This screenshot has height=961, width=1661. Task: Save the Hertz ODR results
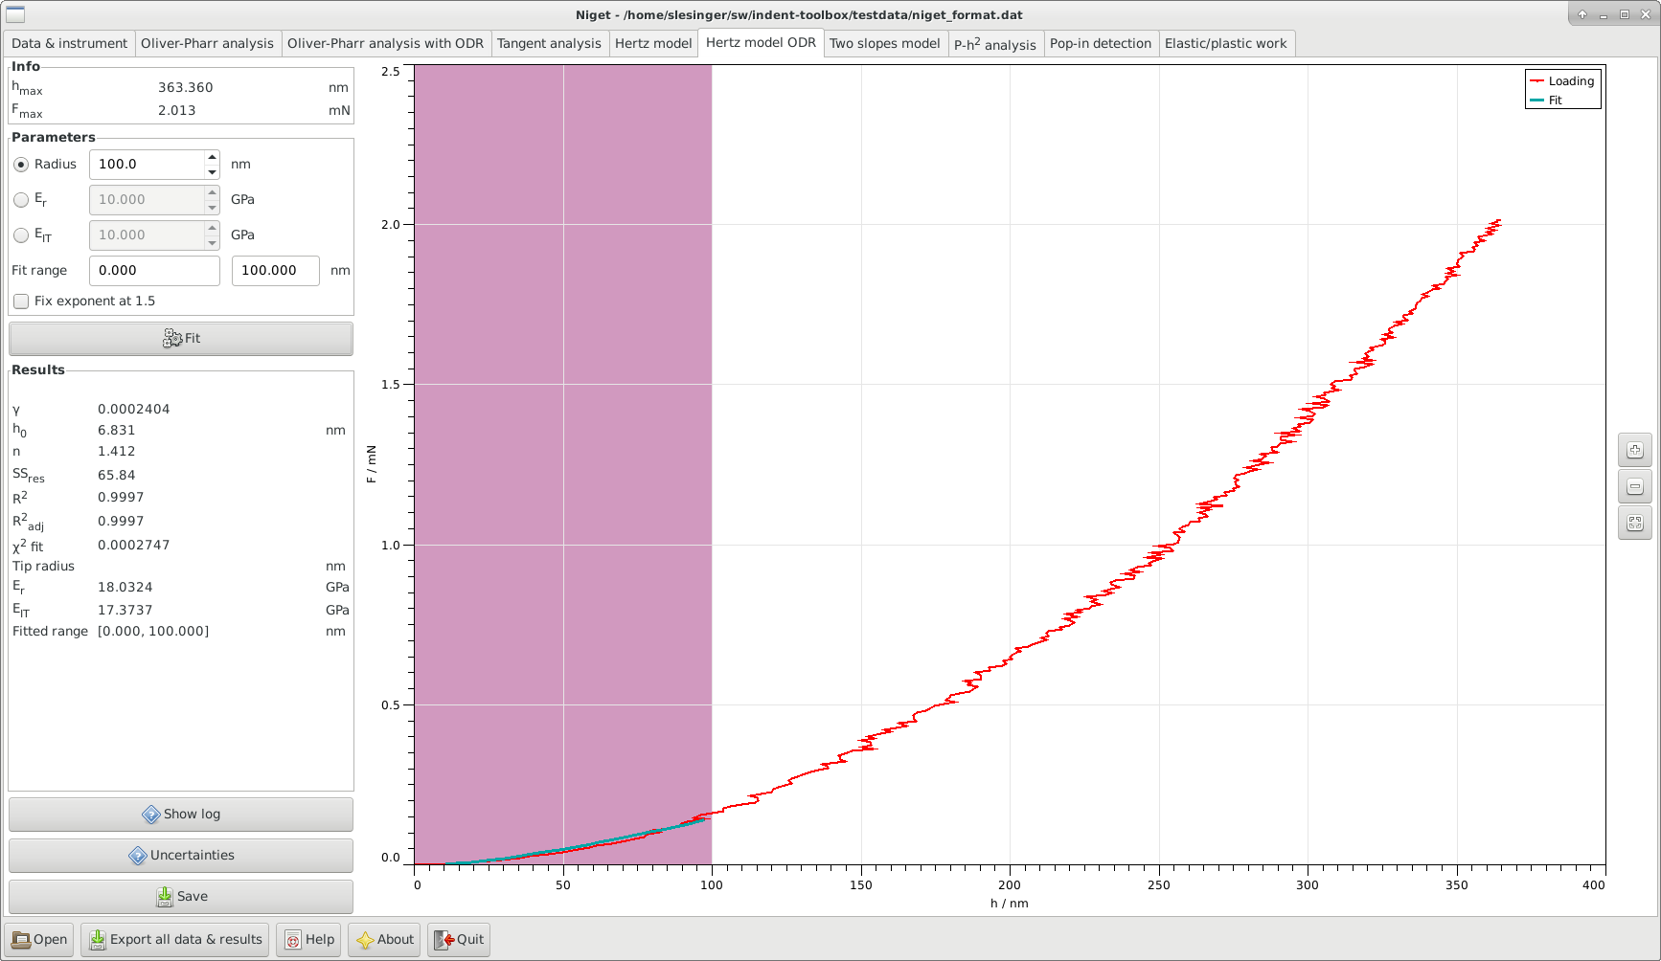181,897
